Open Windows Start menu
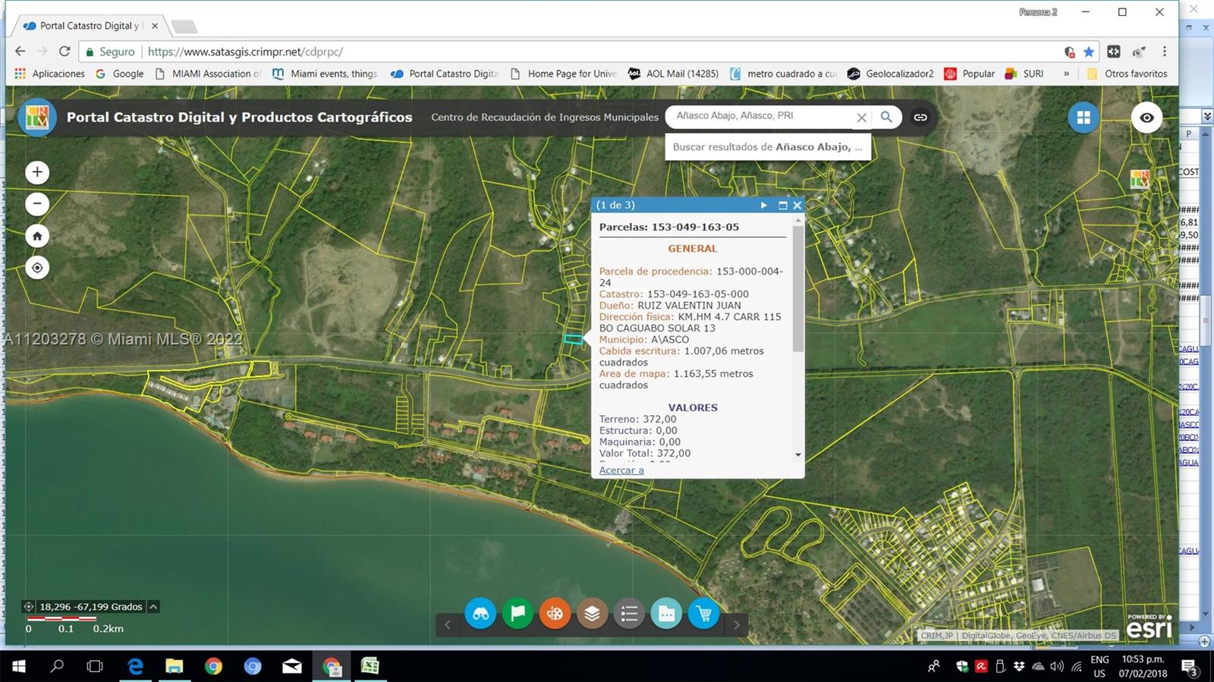1214x682 pixels. coord(19,666)
